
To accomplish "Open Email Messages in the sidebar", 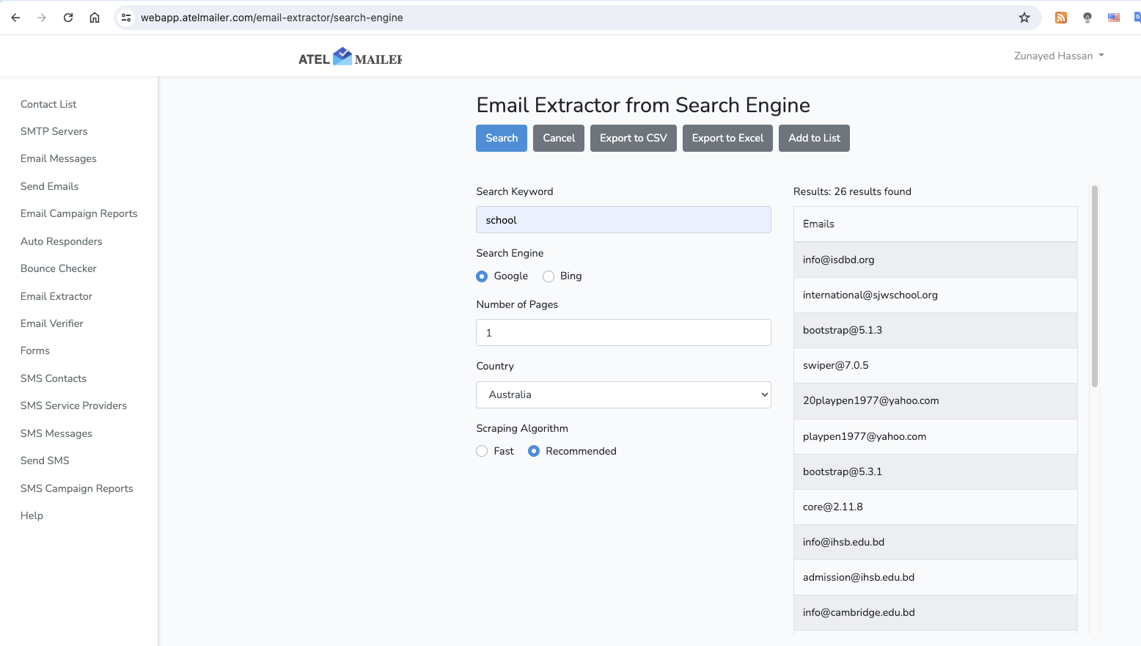I will [59, 158].
